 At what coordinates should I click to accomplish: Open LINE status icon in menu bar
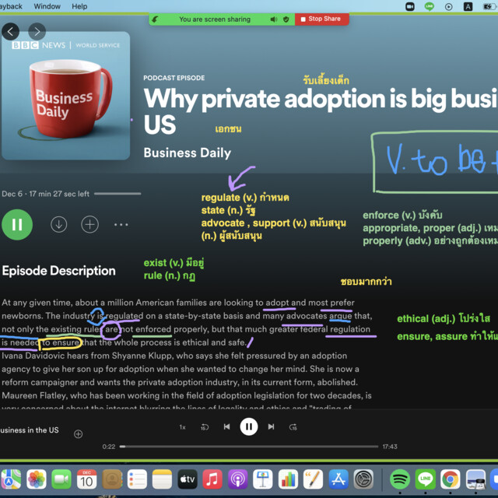coord(429,6)
